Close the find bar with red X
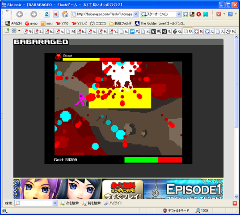 pos(235,203)
